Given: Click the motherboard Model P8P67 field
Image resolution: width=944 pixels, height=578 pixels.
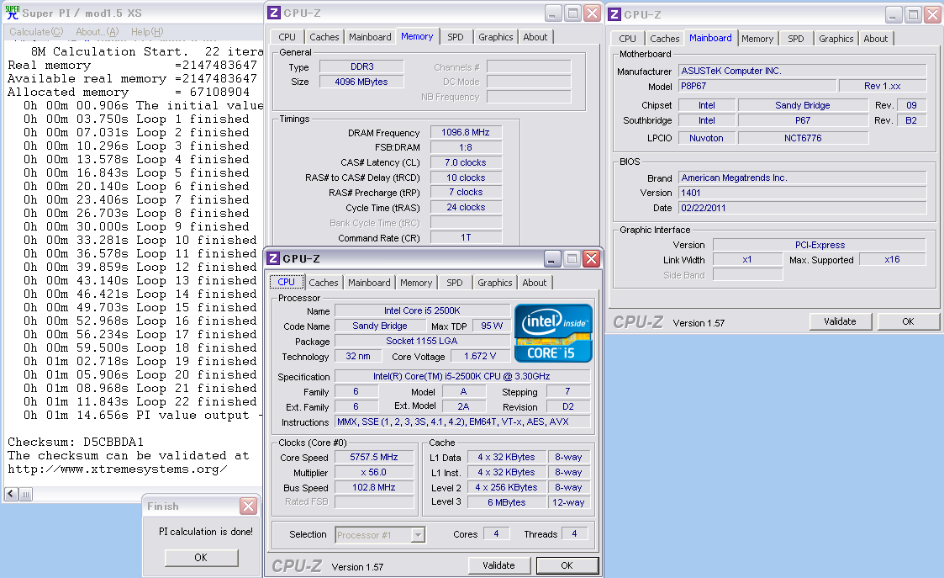Looking at the screenshot, I should click(x=757, y=86).
